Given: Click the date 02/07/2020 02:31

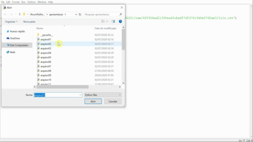Looking at the screenshot, I should pos(104,80).
